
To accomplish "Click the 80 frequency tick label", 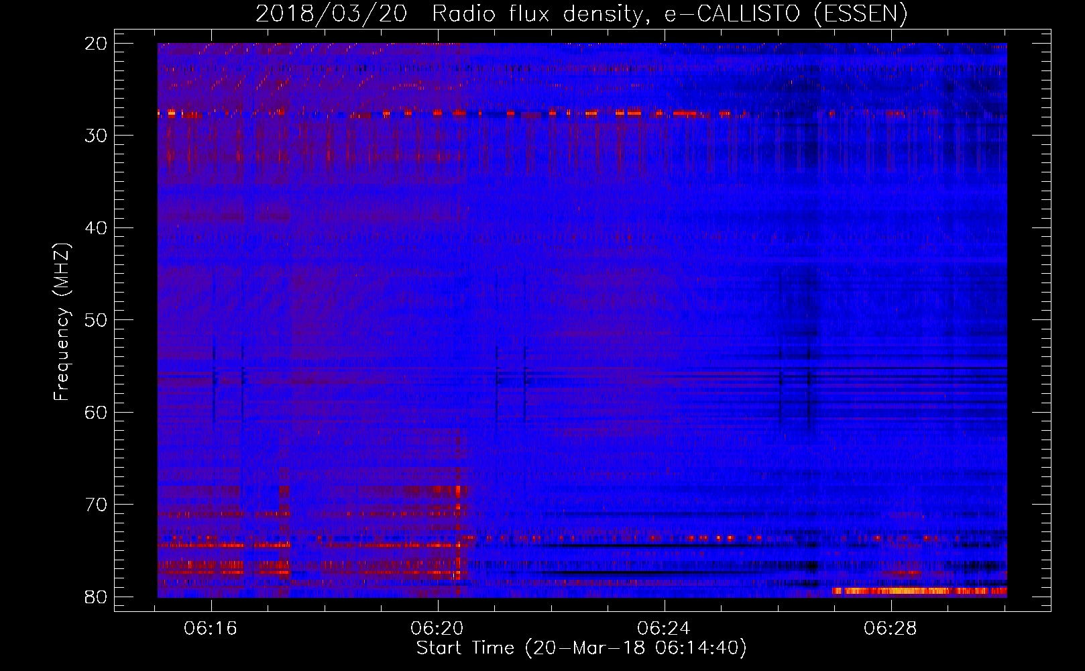I will (97, 597).
